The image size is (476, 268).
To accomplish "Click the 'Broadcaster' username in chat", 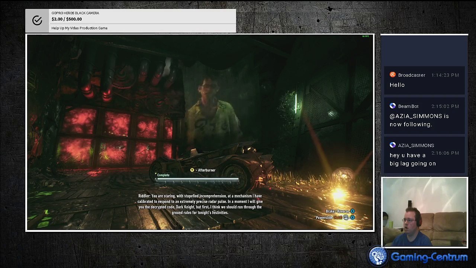I will (411, 75).
